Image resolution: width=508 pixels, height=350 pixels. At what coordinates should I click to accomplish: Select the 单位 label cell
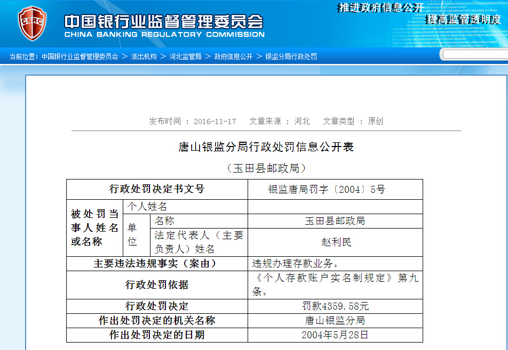137,235
